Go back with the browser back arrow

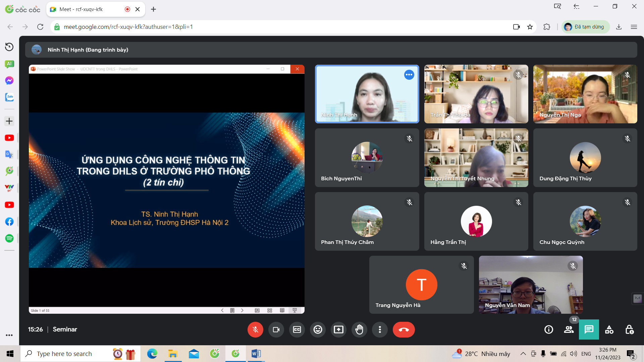(10, 27)
